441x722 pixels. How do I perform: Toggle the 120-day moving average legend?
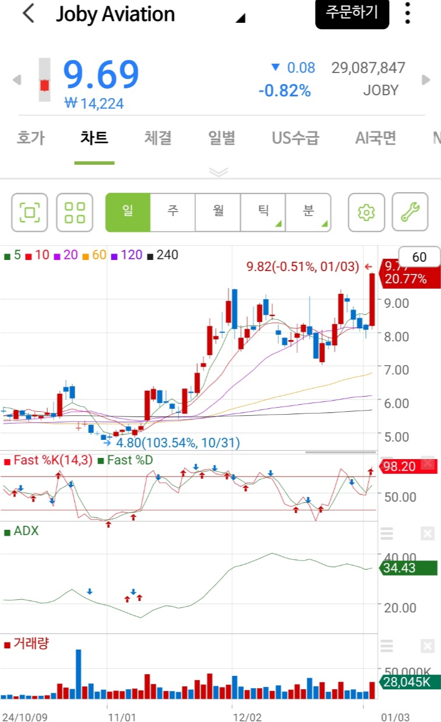tap(127, 255)
